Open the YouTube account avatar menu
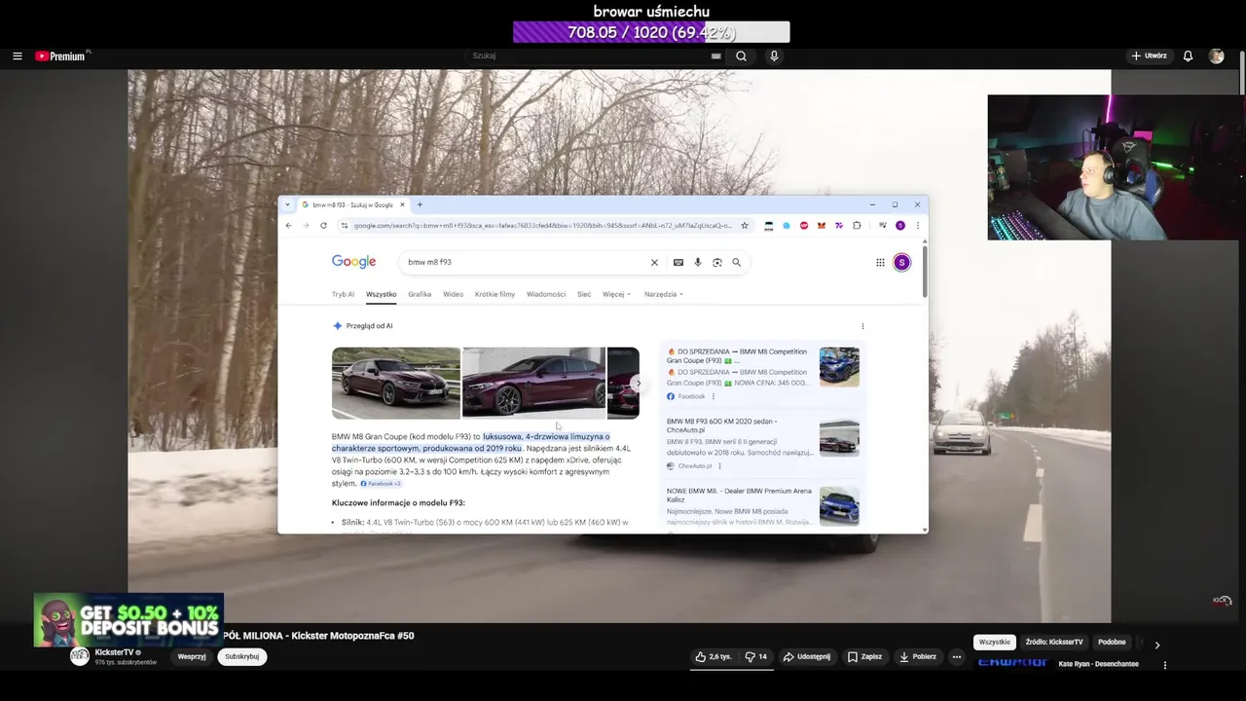The height and width of the screenshot is (701, 1246). [x=1216, y=56]
